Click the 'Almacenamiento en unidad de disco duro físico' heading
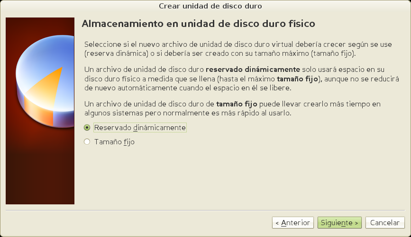This screenshot has height=237, width=411. [x=199, y=24]
